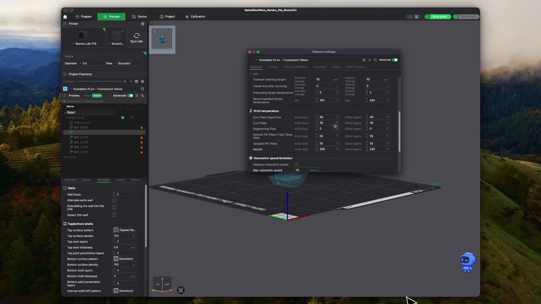Check Adaptive volumetric speed option
The image size is (541, 304).
pos(296,164)
